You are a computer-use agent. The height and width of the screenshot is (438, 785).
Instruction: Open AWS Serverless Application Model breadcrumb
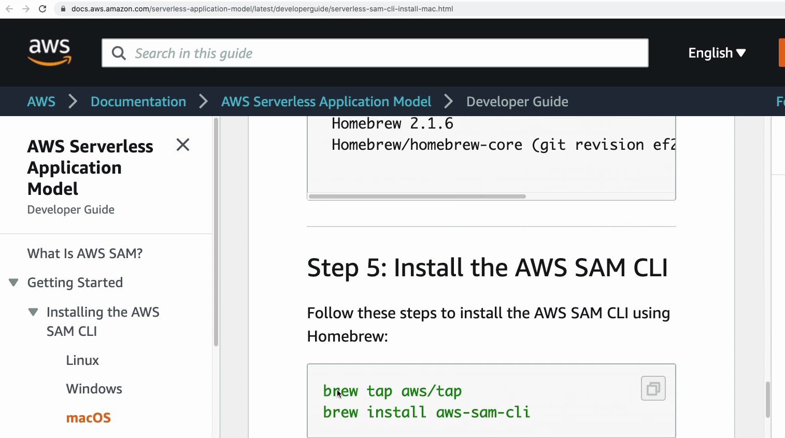326,102
